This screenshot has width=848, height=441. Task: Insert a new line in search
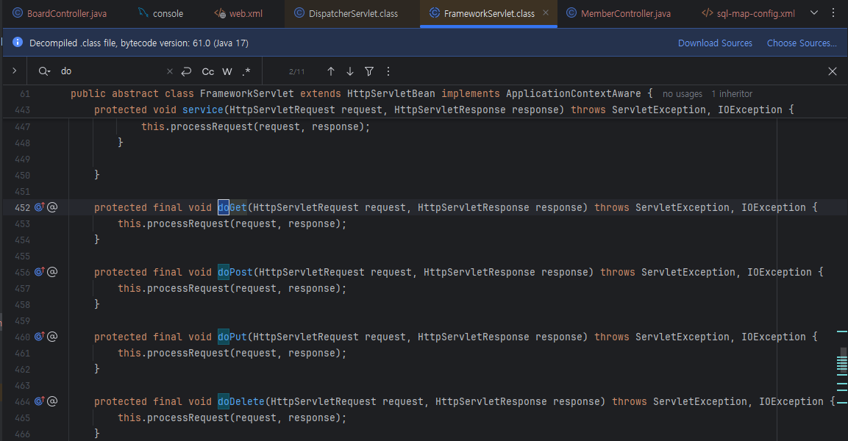pyautogui.click(x=187, y=71)
